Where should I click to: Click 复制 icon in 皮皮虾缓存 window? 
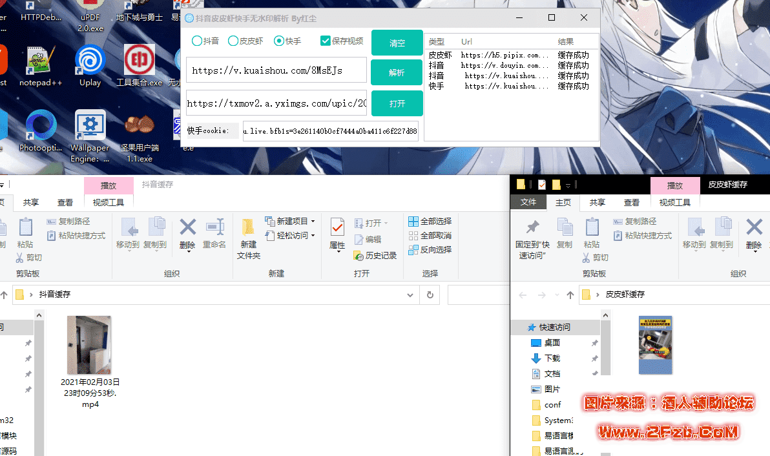565,233
